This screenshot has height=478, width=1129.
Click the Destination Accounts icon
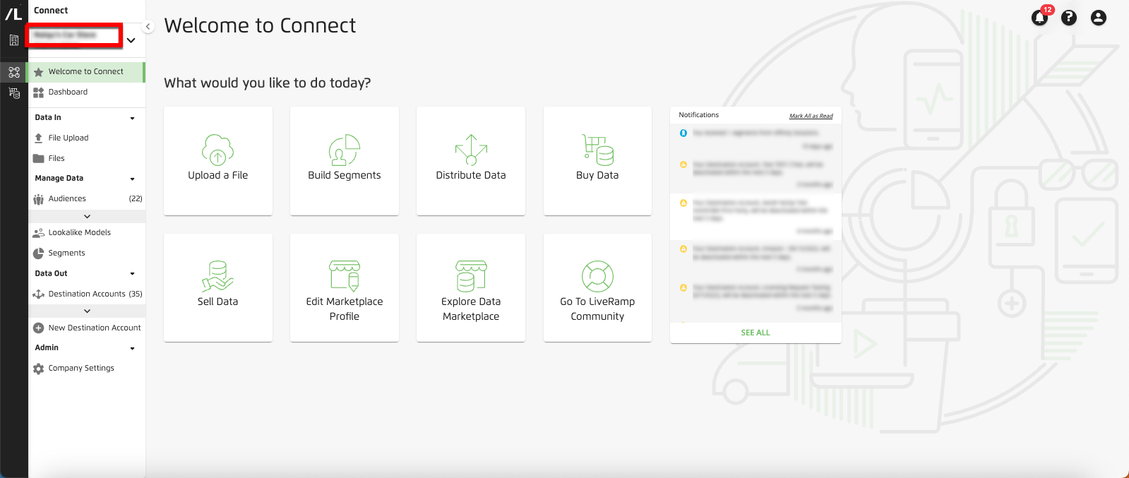coord(39,294)
